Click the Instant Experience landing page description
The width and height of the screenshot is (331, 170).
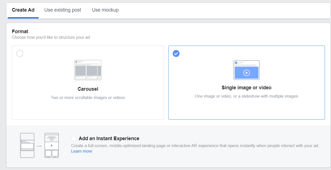click(195, 145)
